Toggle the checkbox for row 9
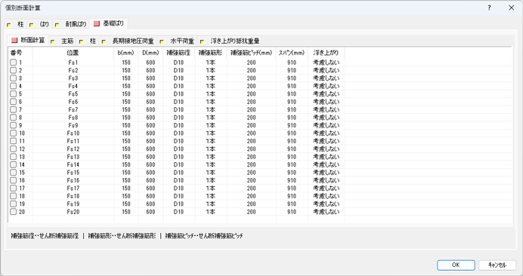Image resolution: width=523 pixels, height=276 pixels. 13,125
